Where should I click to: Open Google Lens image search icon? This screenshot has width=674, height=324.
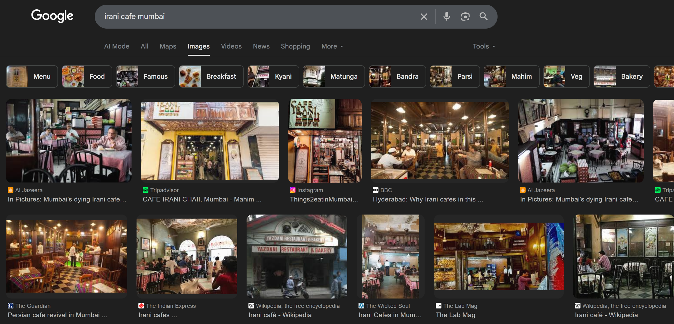click(465, 16)
